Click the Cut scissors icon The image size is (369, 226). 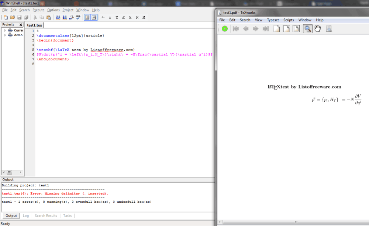[35, 17]
